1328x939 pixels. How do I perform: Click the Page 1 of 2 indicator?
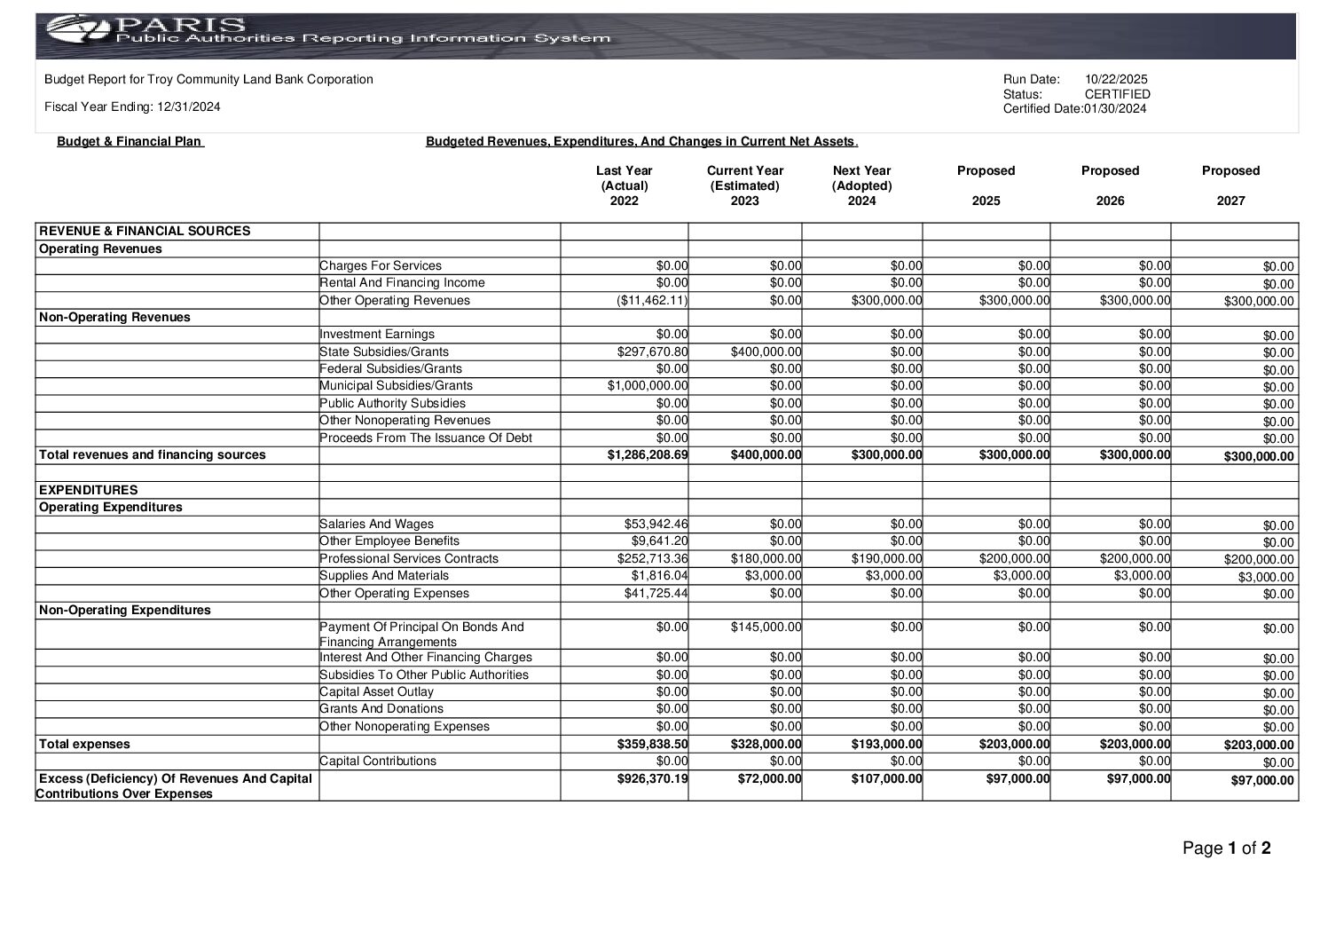click(1226, 848)
